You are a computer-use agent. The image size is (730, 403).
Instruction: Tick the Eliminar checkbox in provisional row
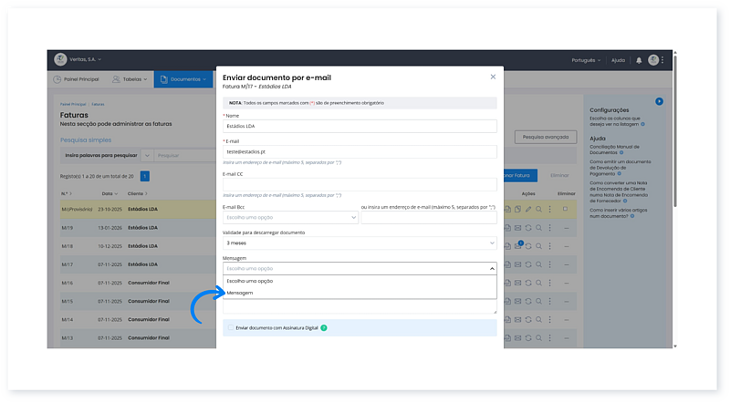564,209
